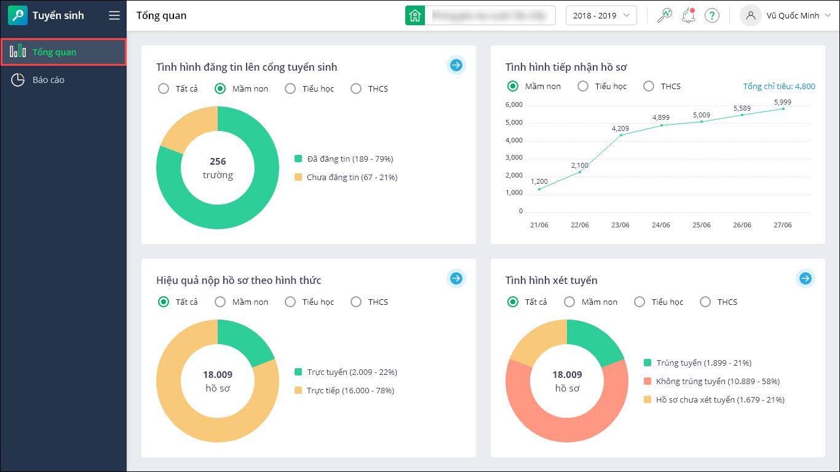
Task: Expand the 2018 - 2019 school year dropdown
Action: [x=601, y=15]
